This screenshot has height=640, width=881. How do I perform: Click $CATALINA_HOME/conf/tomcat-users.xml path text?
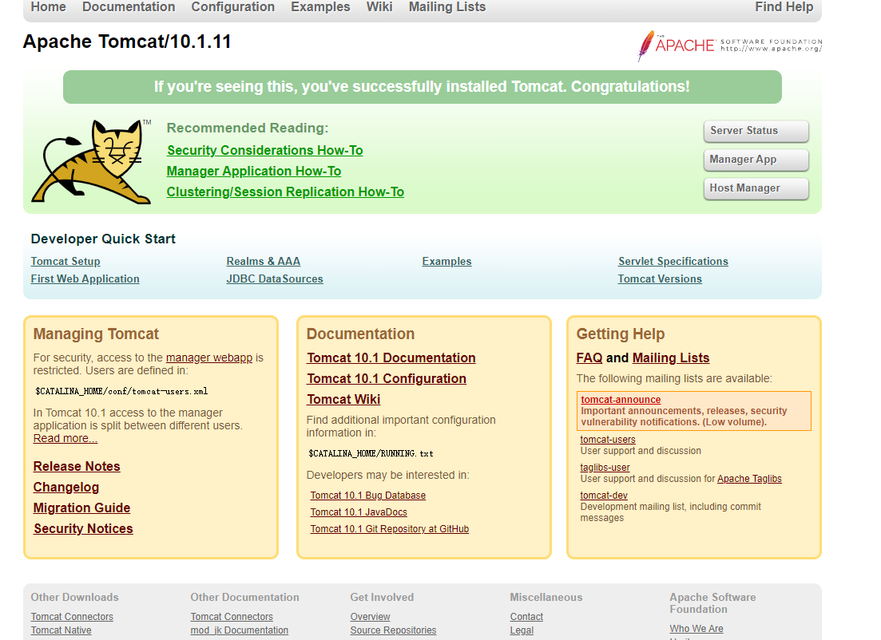[121, 391]
